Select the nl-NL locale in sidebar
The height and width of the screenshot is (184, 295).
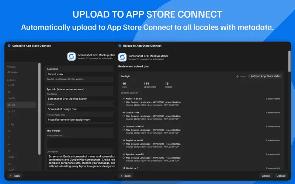point(11,158)
